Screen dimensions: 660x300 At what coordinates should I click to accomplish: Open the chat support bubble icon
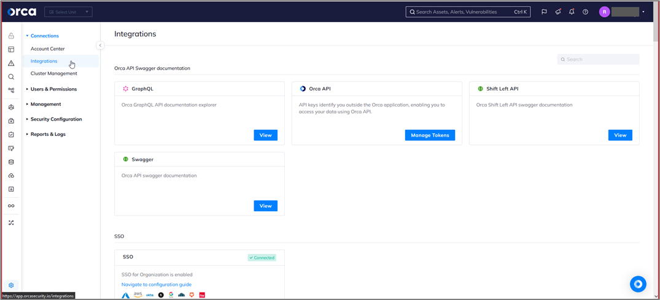point(638,283)
